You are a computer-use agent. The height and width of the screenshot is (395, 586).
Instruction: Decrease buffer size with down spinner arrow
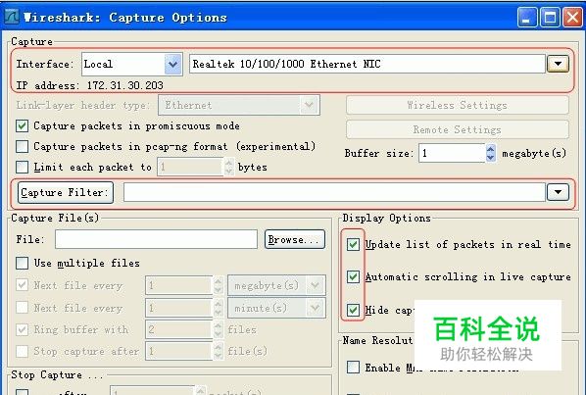[x=491, y=158]
